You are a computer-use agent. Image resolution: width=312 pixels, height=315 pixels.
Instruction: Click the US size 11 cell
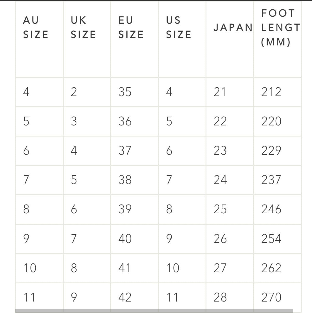(x=172, y=297)
